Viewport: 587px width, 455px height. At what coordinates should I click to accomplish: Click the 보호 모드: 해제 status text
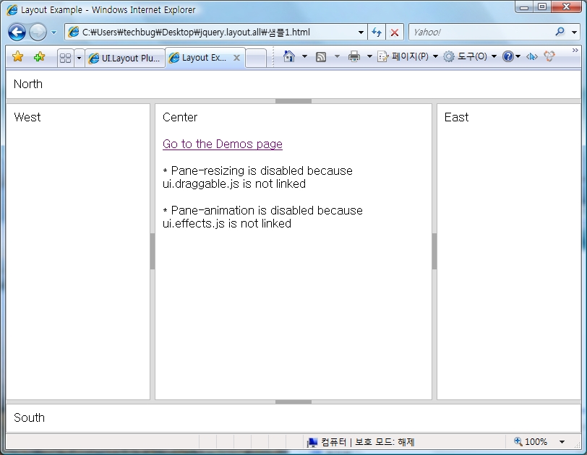tap(384, 442)
